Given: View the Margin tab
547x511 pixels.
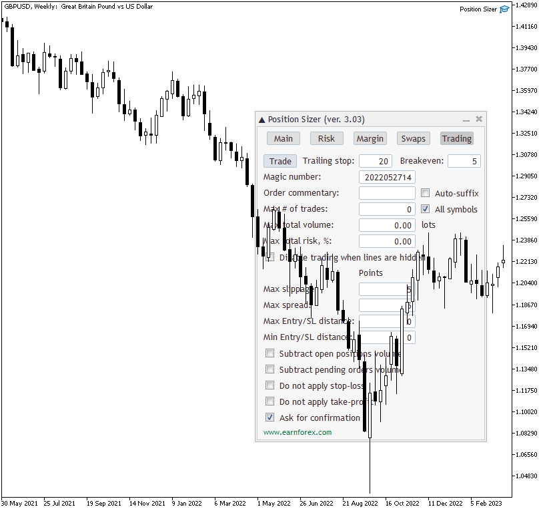Looking at the screenshot, I should 370,138.
